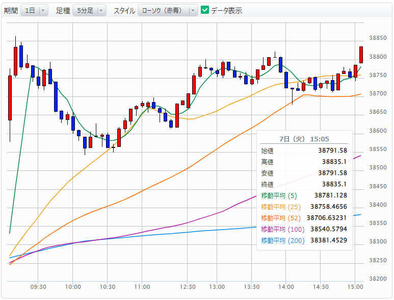Image resolution: width=394 pixels, height=300 pixels.
Task: Click the 38200 price axis label
Action: coord(377,279)
